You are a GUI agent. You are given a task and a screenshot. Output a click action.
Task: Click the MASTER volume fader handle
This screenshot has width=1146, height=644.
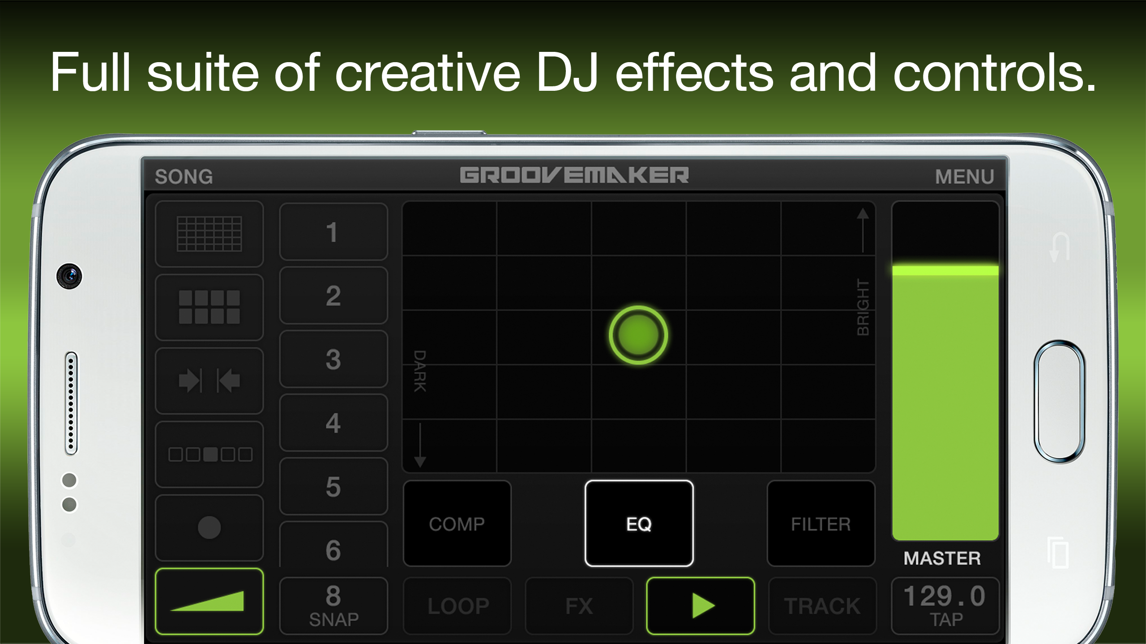pyautogui.click(x=945, y=270)
